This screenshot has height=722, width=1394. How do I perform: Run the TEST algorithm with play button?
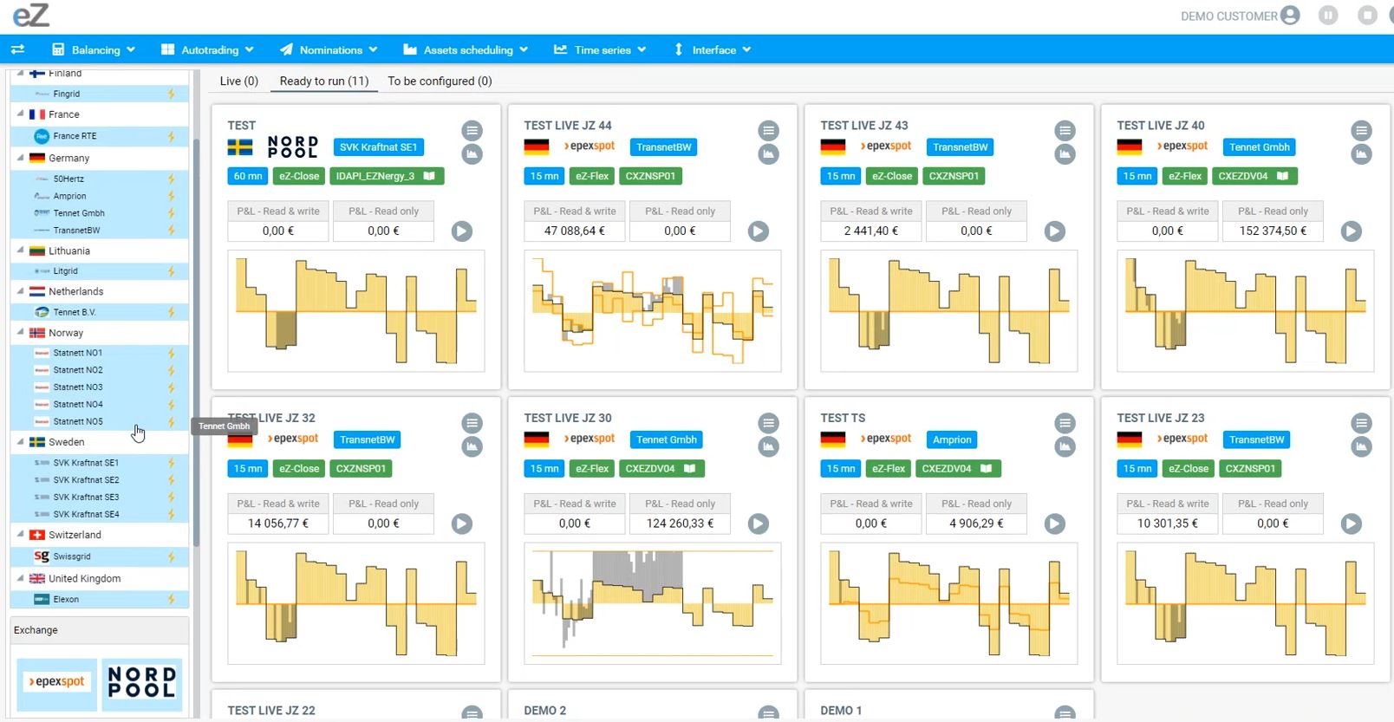(x=462, y=231)
